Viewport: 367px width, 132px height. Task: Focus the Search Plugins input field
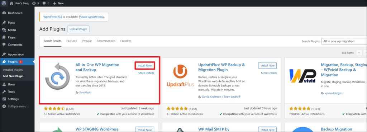click(344, 41)
